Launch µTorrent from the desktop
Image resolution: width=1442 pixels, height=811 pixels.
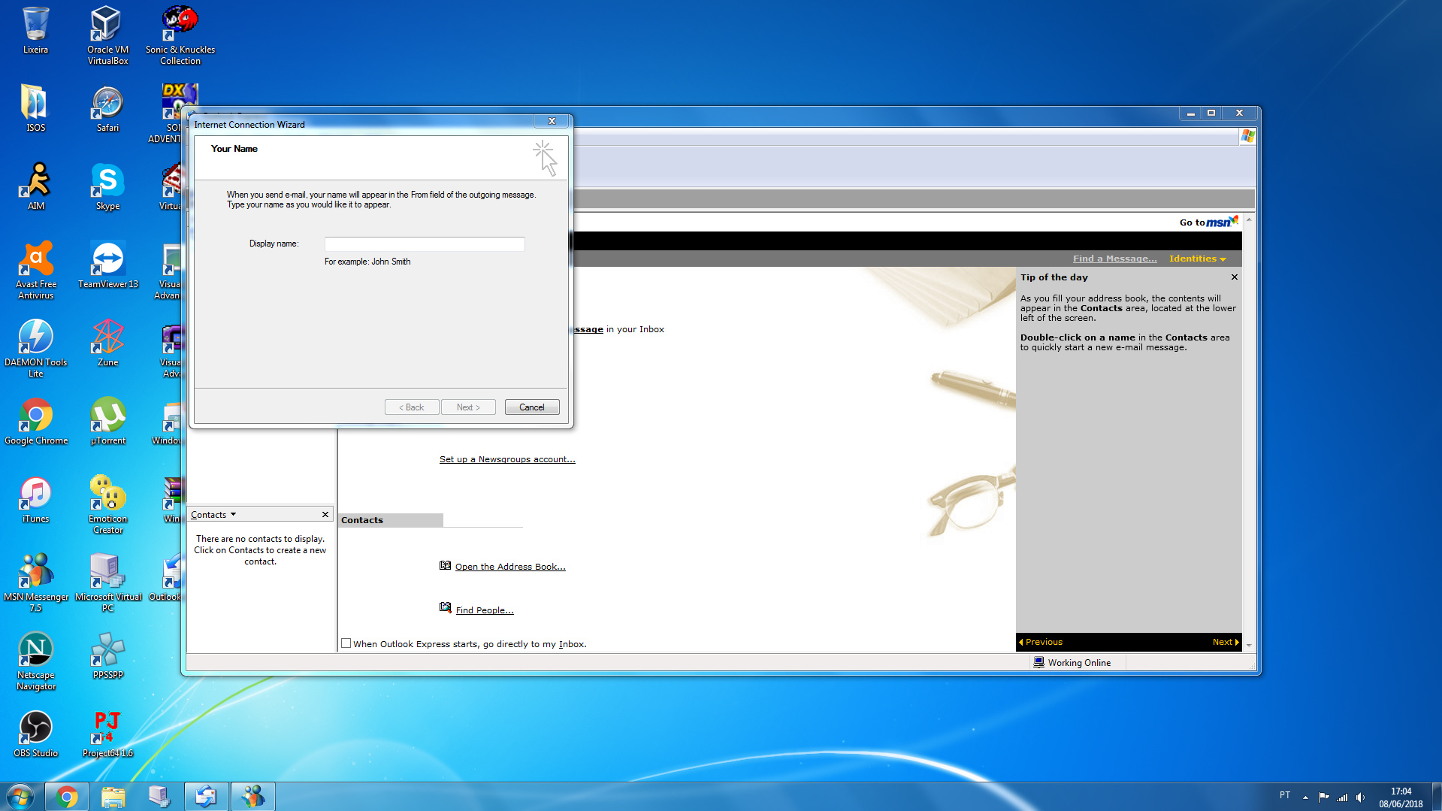point(107,420)
